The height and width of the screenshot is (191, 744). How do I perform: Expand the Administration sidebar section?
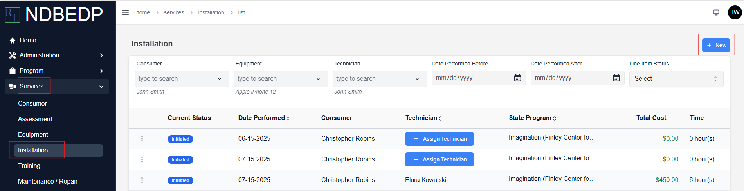coord(57,55)
